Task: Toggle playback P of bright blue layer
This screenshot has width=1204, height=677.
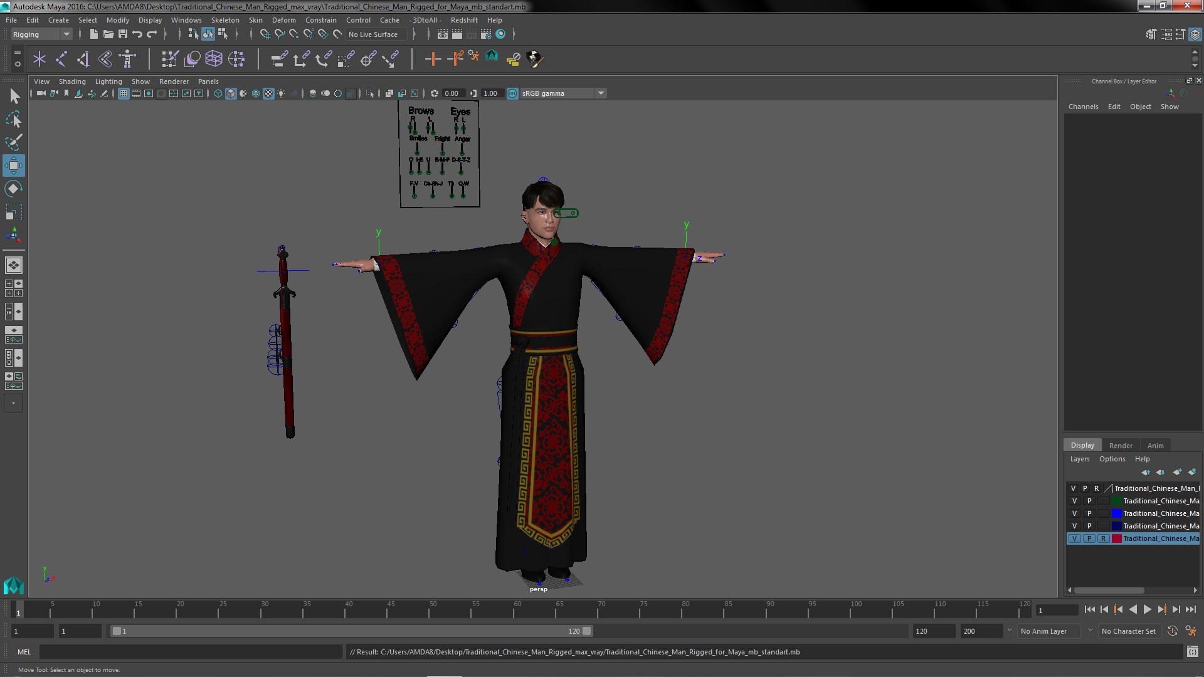Action: pos(1089,513)
